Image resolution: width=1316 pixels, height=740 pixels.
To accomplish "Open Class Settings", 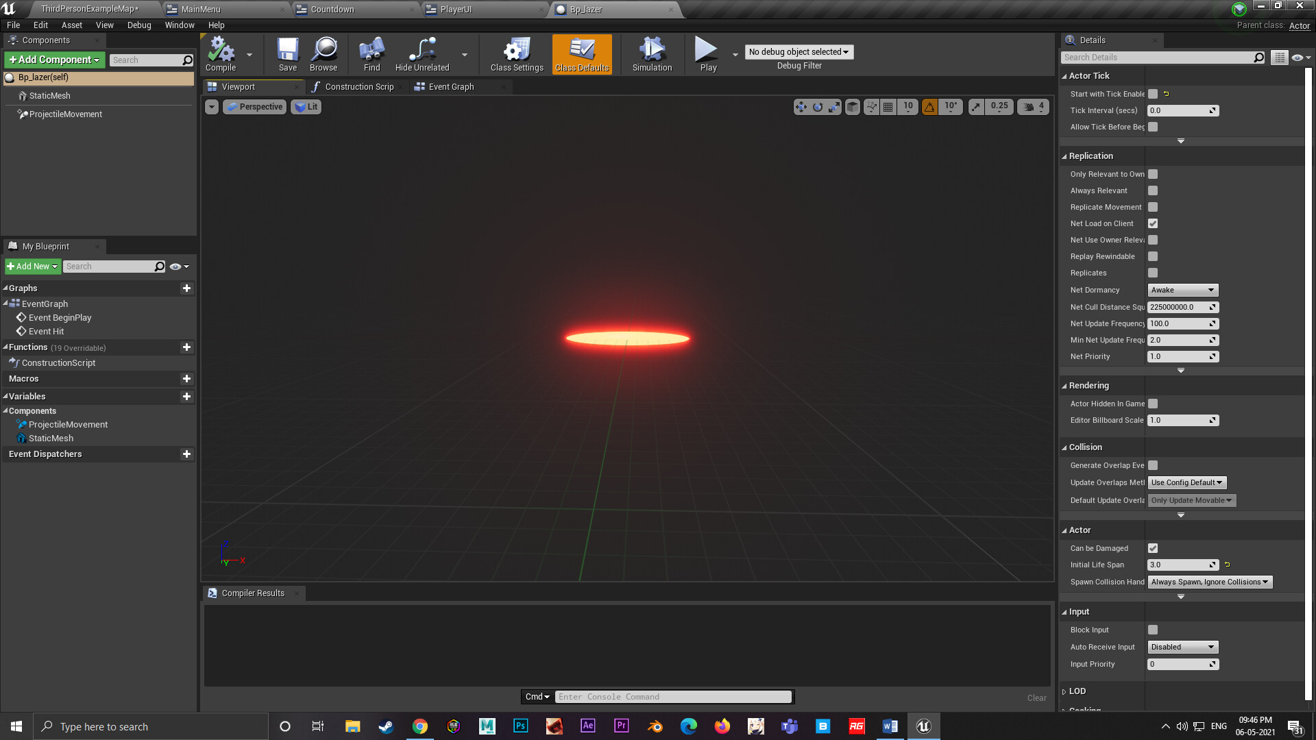I will (x=515, y=54).
